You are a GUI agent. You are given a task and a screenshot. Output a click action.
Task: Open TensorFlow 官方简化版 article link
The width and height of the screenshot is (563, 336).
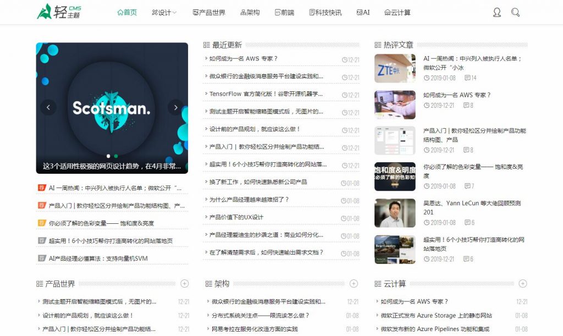pos(266,93)
